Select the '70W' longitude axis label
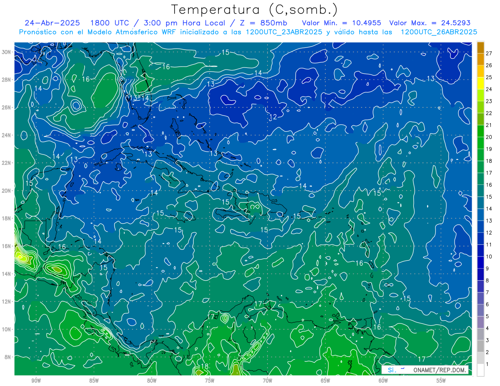Image resolution: width=500 pixels, height=386 pixels. 267,381
